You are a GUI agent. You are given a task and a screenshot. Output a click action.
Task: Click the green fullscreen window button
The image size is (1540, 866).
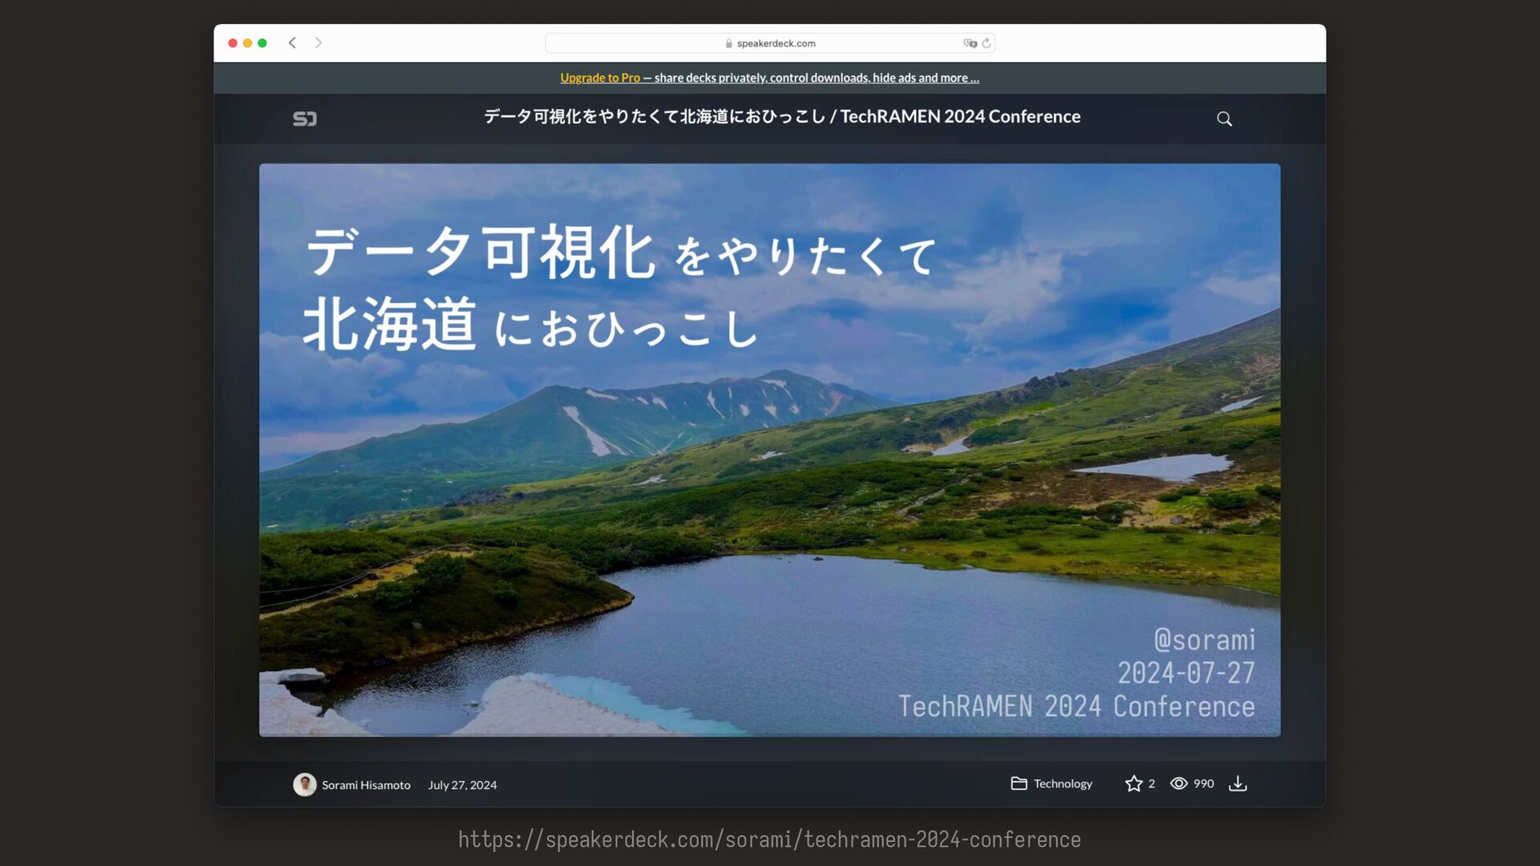262,43
